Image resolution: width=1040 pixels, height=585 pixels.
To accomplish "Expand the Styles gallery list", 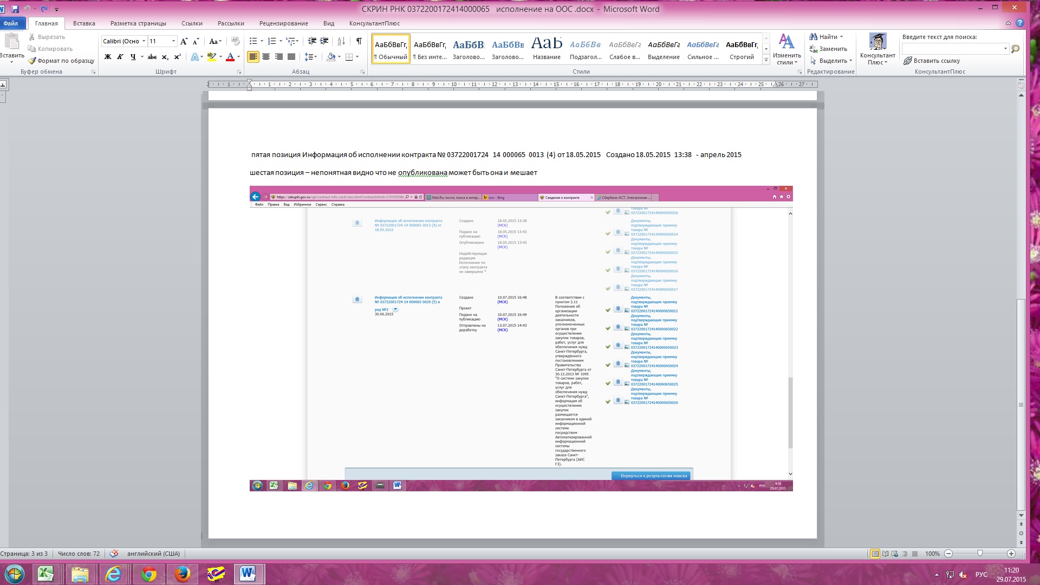I will pos(766,61).
